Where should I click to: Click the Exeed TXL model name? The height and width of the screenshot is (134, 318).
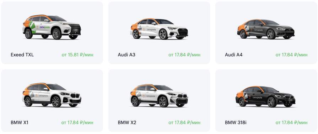(x=22, y=55)
